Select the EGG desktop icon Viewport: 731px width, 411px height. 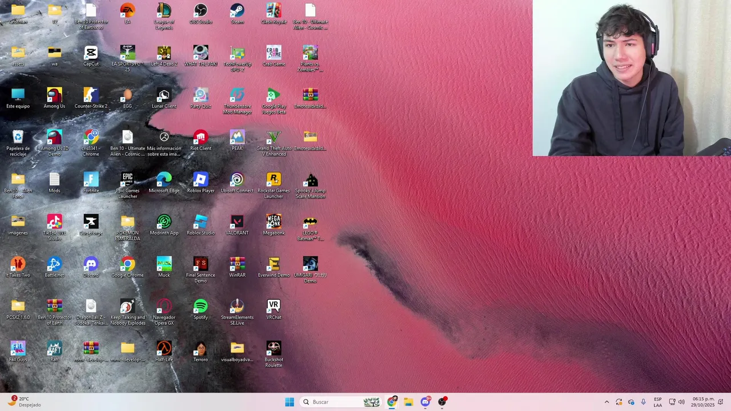click(x=127, y=98)
